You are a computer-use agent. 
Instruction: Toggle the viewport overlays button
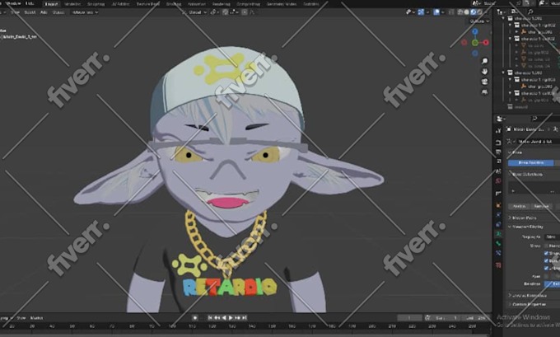(x=436, y=12)
